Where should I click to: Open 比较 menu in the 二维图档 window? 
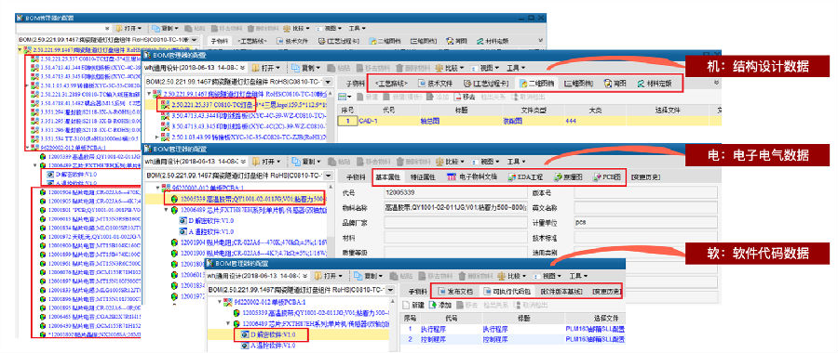(450, 68)
